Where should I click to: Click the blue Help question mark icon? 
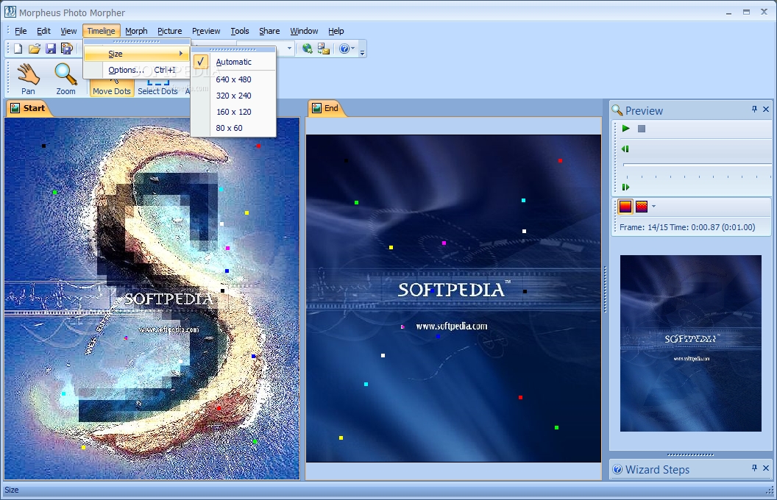click(344, 49)
